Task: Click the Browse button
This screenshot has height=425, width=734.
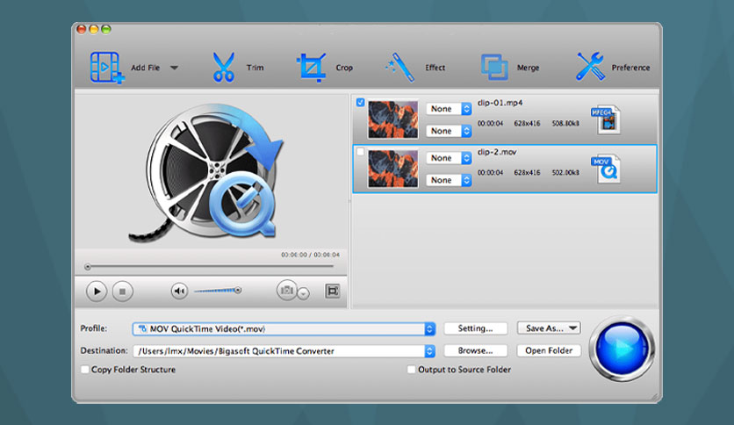Action: (475, 350)
